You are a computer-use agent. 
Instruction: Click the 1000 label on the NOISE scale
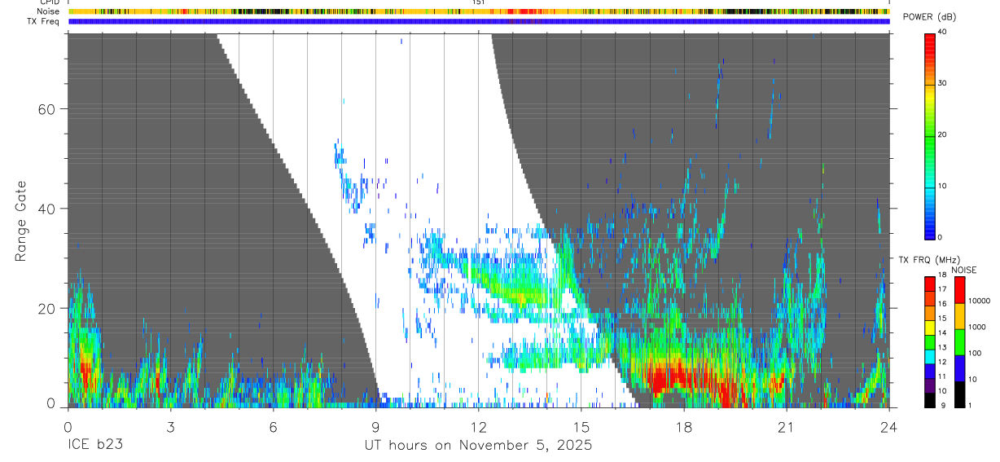click(977, 327)
